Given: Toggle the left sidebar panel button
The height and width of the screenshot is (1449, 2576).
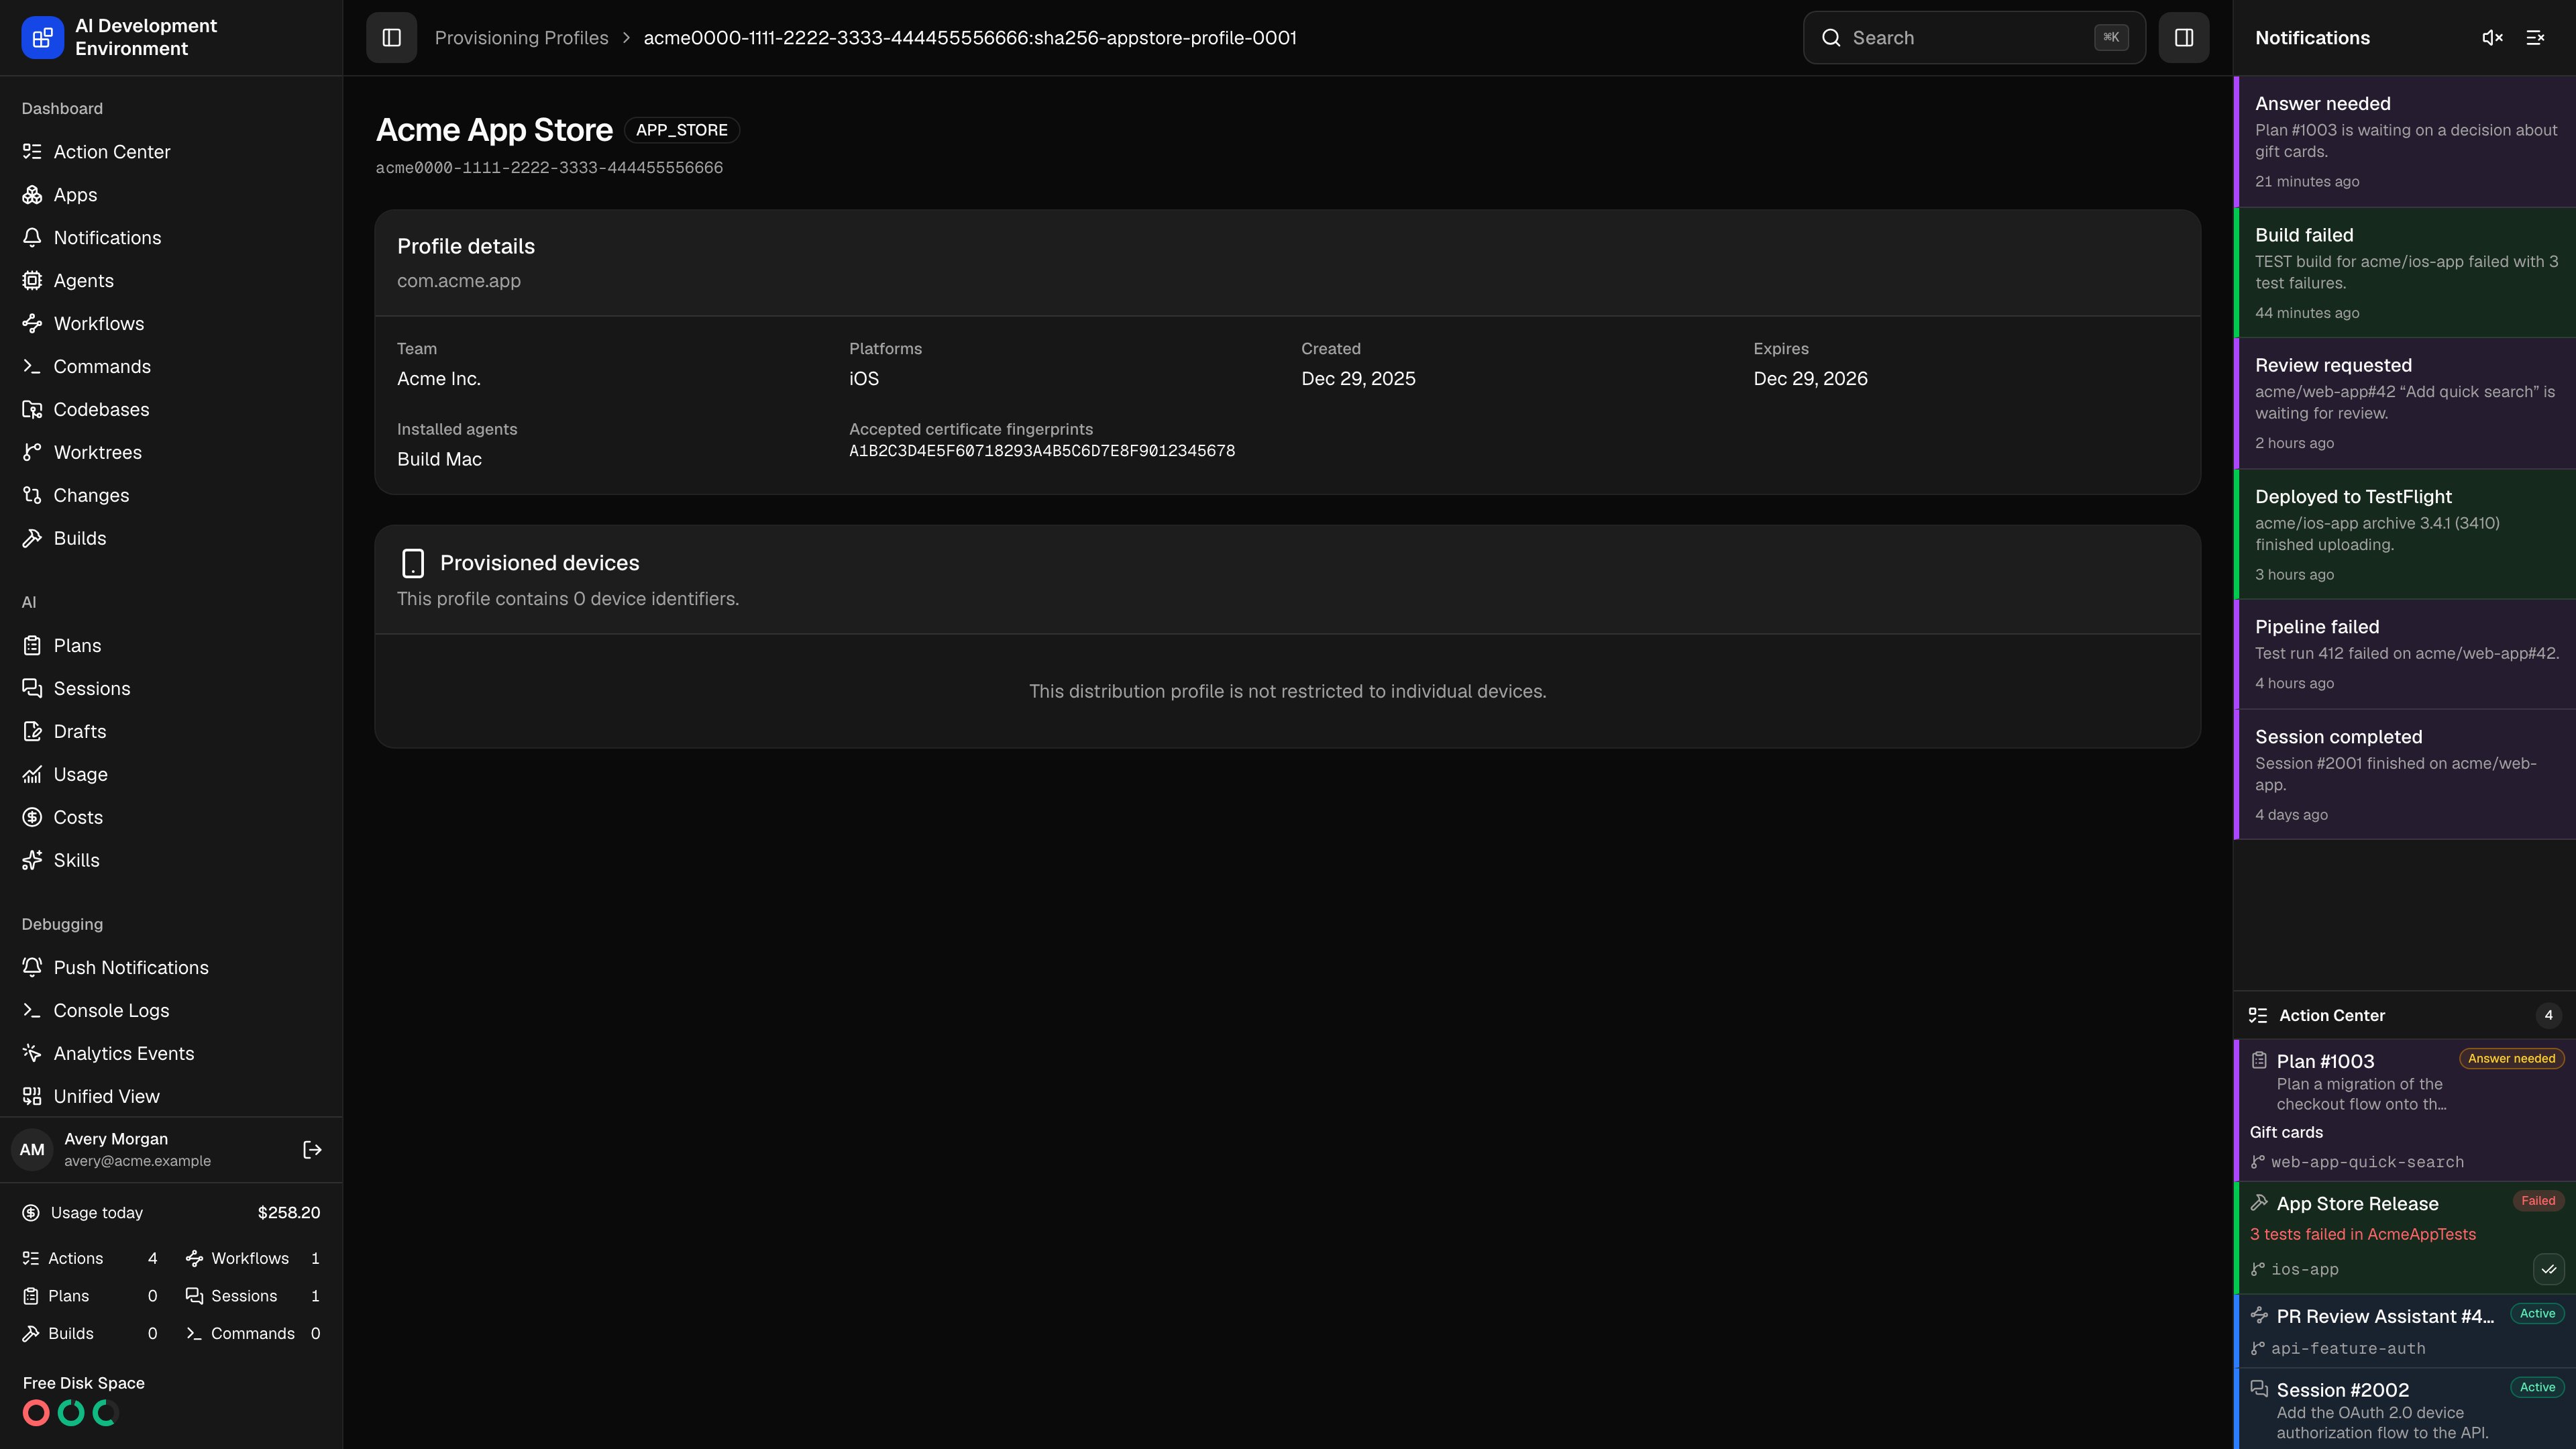Looking at the screenshot, I should coord(391,37).
